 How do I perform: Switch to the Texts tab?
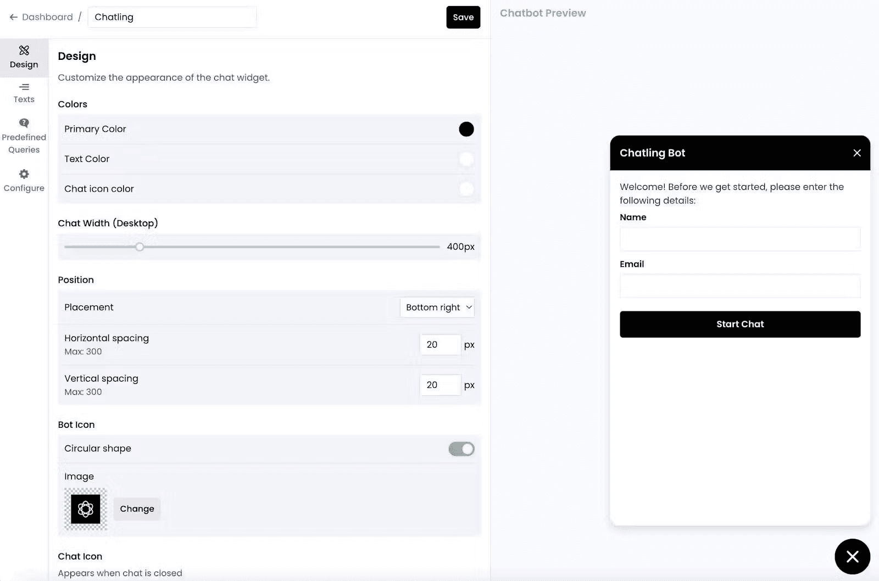pyautogui.click(x=24, y=93)
